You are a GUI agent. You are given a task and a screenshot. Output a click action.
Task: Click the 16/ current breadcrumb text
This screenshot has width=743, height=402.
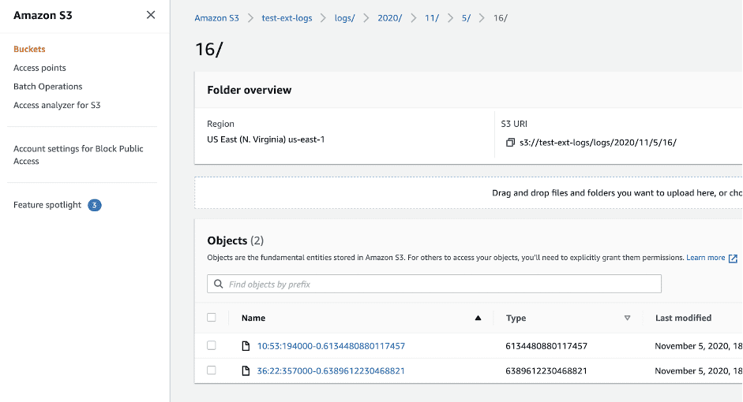point(501,18)
